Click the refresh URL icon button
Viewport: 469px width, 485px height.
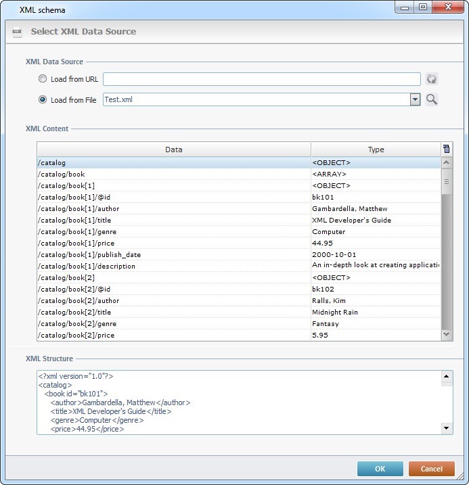click(x=432, y=79)
